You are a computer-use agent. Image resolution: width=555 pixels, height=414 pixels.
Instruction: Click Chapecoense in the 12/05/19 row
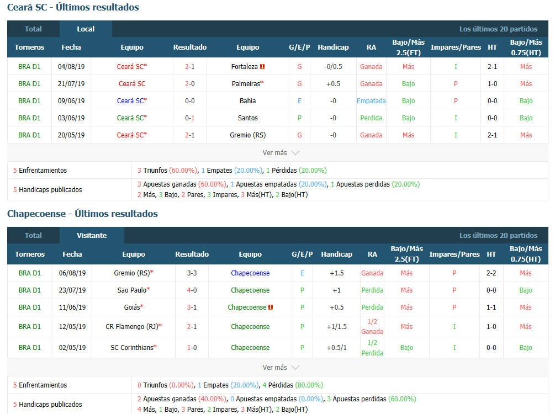[250, 327]
